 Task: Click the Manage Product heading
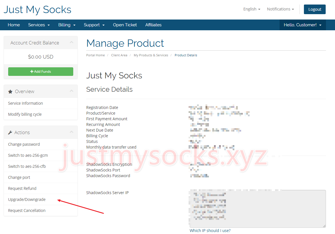point(125,43)
